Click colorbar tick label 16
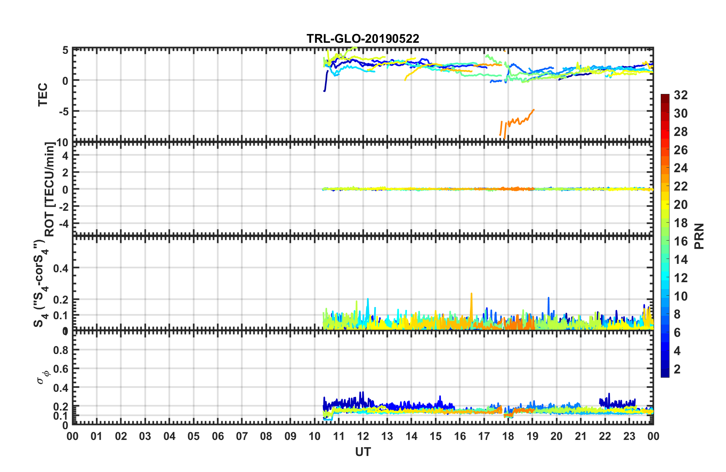 pos(681,241)
